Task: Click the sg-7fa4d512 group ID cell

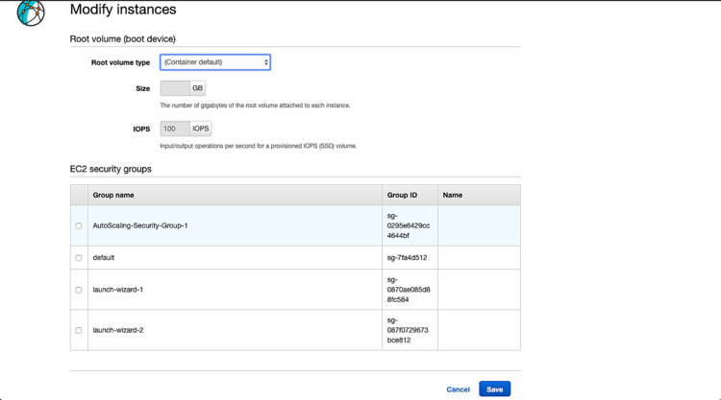Action: (407, 258)
